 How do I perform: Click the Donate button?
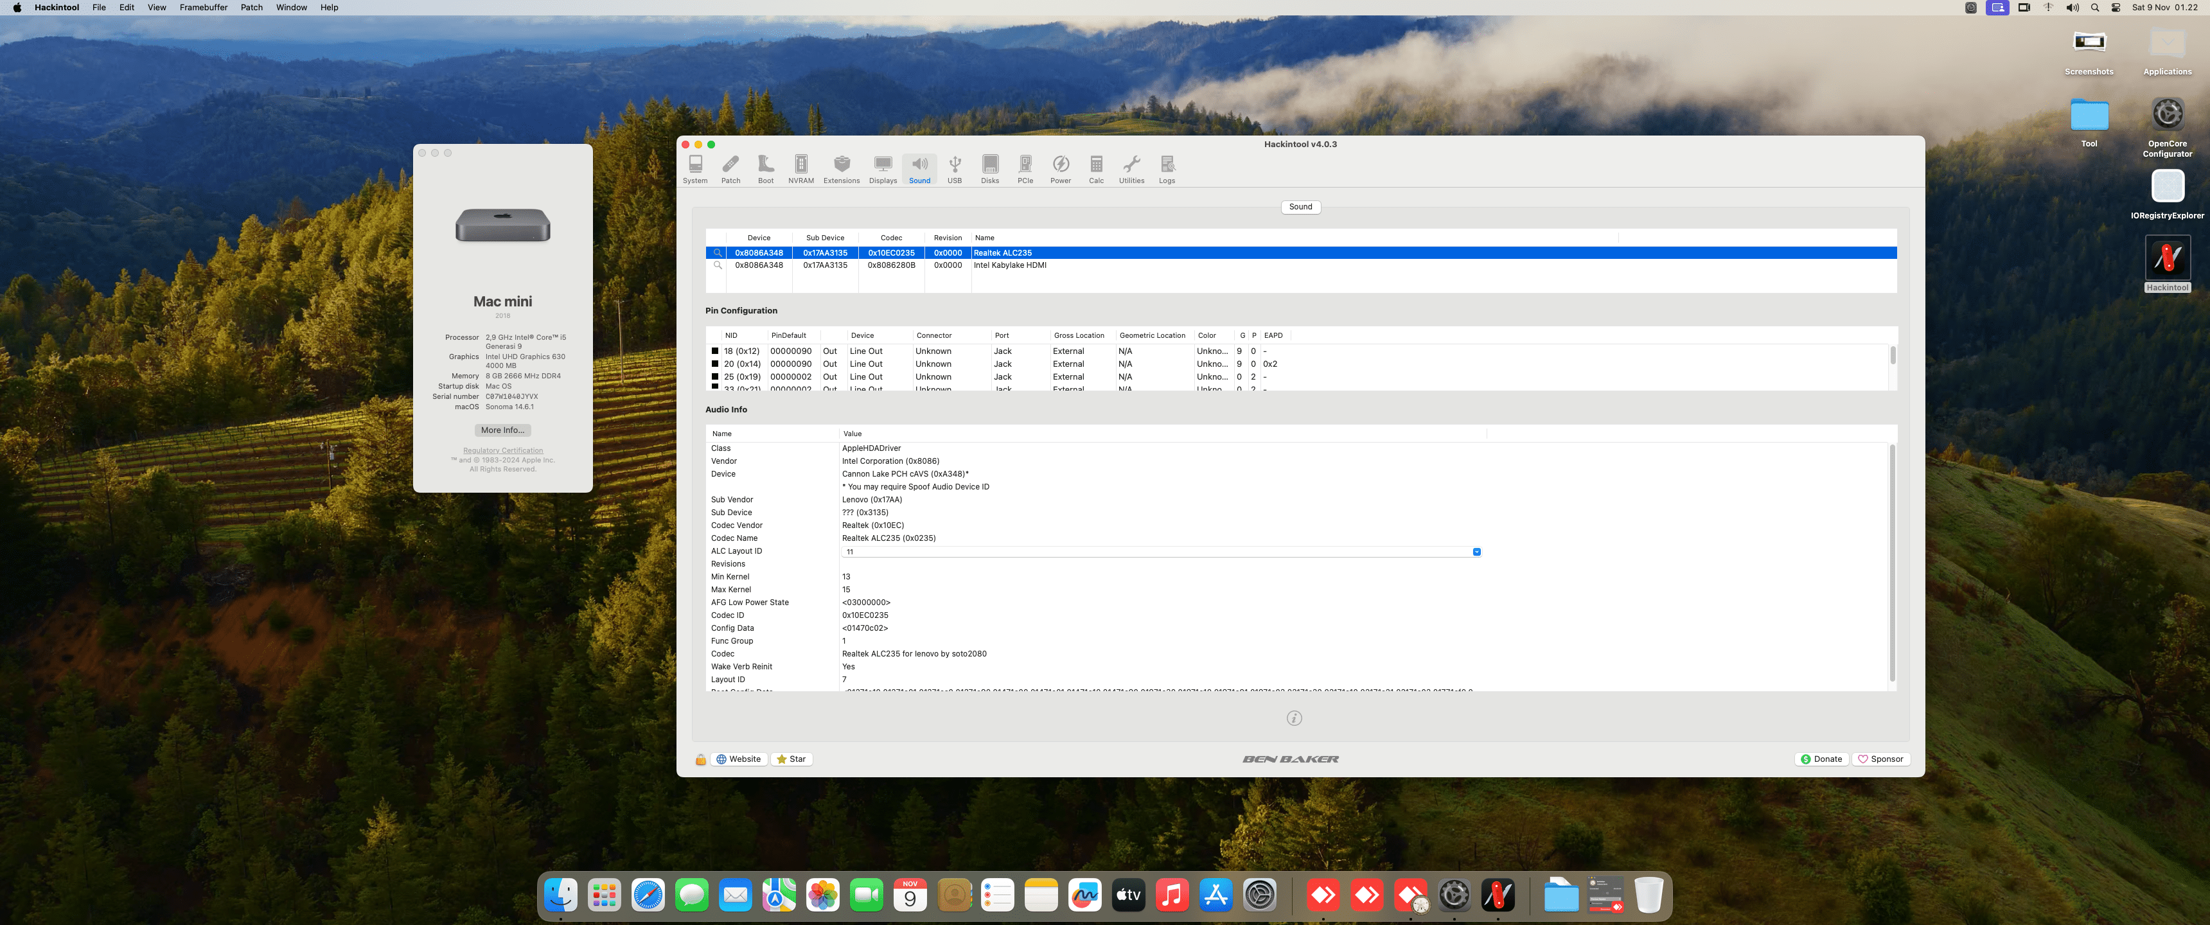pos(1821,759)
